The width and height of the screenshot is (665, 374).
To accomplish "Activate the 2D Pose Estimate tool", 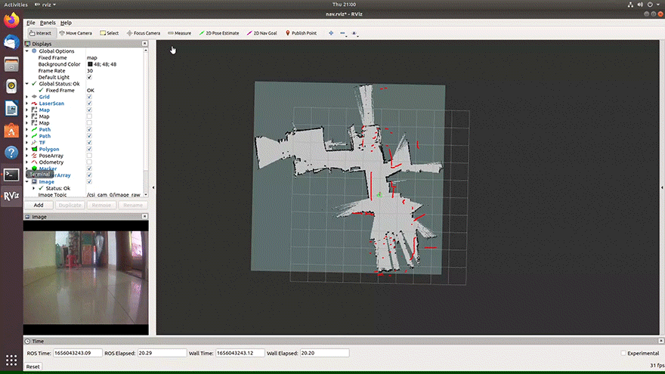I will point(218,33).
